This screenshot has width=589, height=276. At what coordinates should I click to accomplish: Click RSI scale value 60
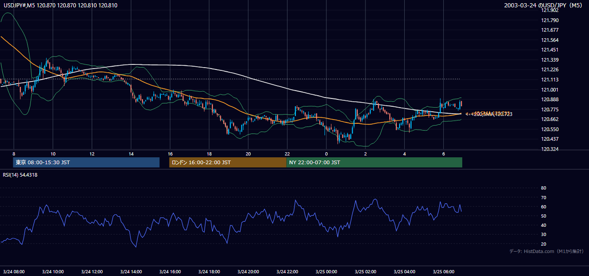(x=543, y=207)
